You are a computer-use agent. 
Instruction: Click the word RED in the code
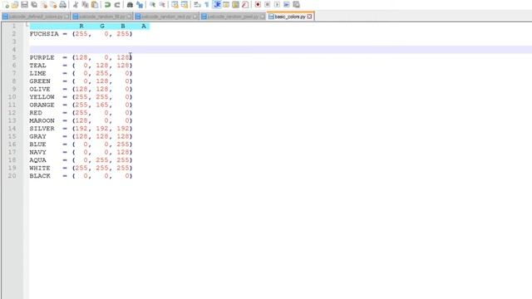[36, 113]
